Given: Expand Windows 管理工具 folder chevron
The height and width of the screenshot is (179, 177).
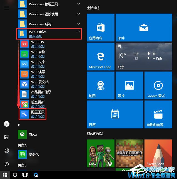Looking at the screenshot, I should click(79, 4).
